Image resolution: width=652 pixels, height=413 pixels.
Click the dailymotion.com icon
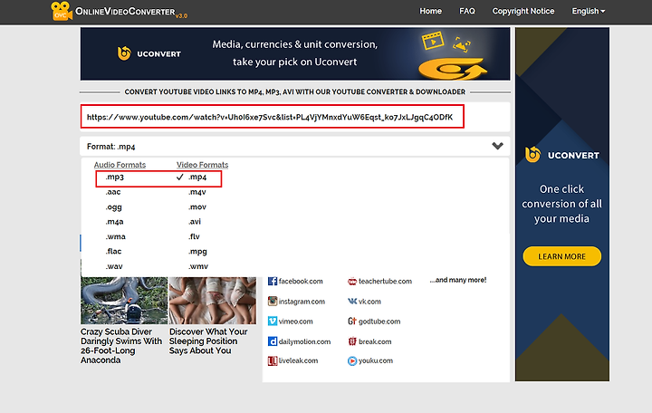tap(273, 341)
